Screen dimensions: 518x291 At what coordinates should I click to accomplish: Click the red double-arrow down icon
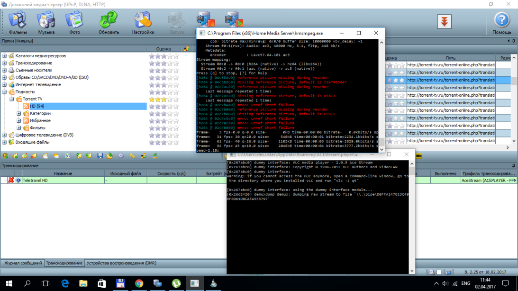pyautogui.click(x=444, y=21)
